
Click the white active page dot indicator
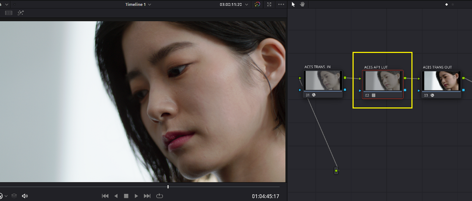(x=447, y=4)
